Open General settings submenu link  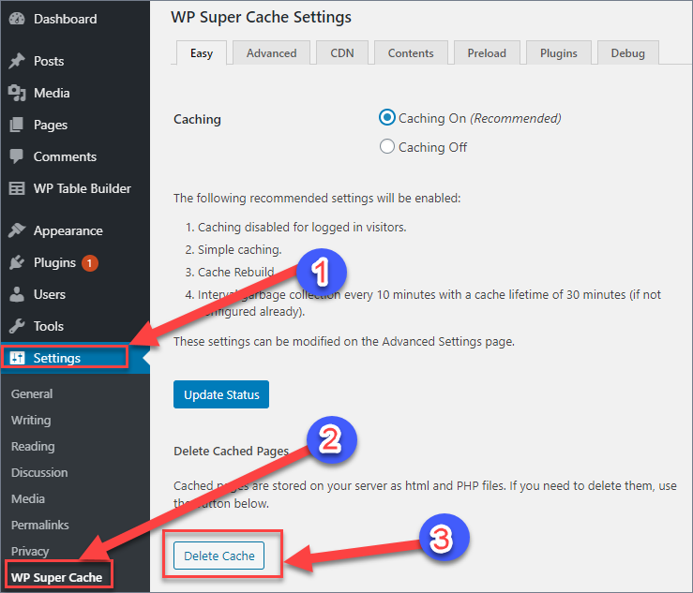click(32, 393)
